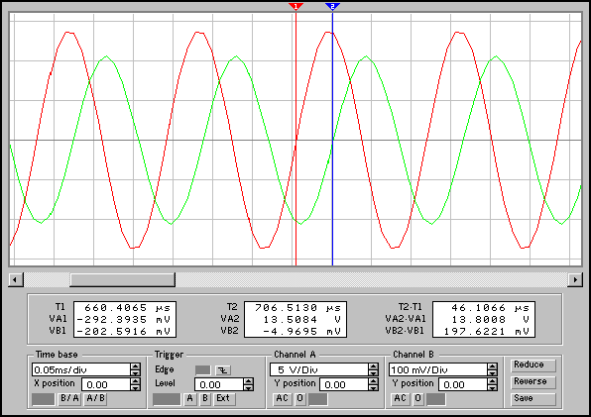
Task: Choose Ext trigger source
Action: click(223, 398)
